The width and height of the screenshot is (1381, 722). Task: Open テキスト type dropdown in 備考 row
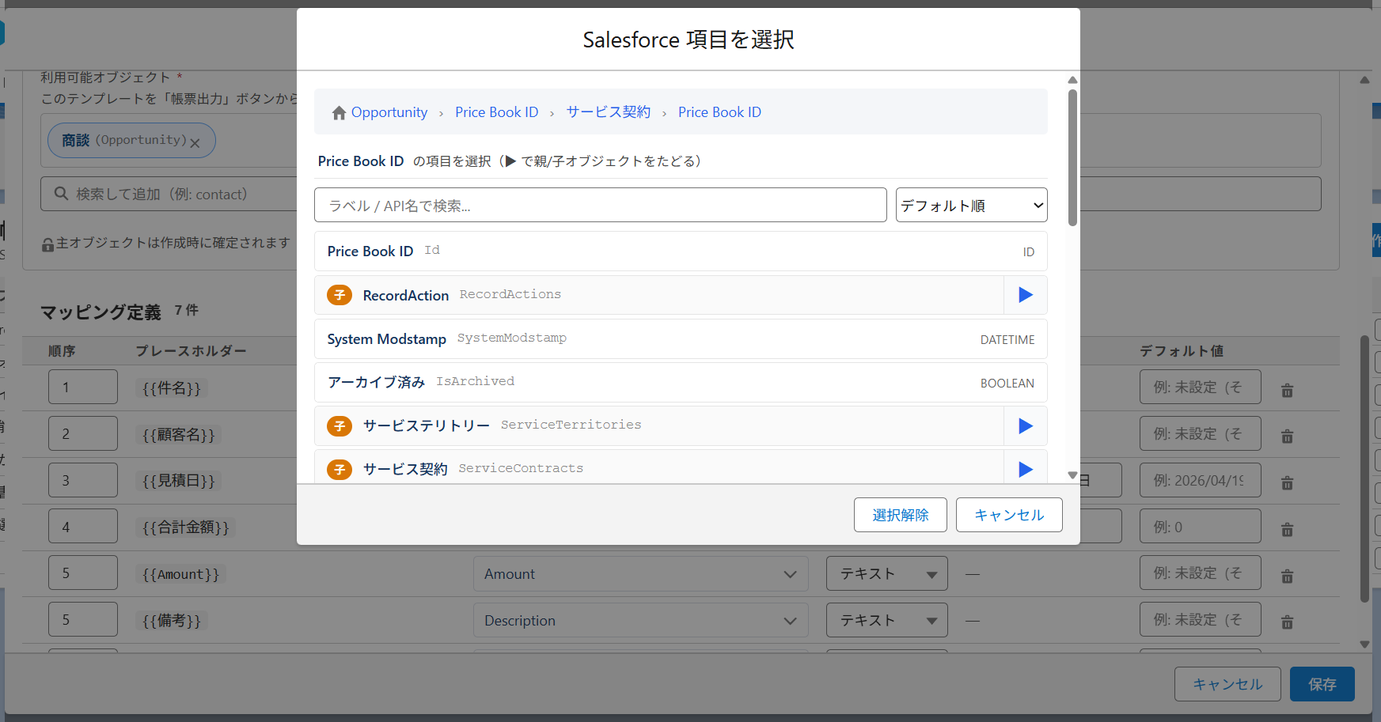tap(887, 621)
